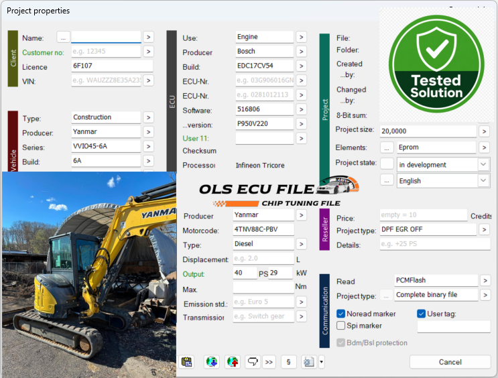498x378 pixels.
Task: Click the arrow beside the Emission std. field
Action: pos(301,302)
